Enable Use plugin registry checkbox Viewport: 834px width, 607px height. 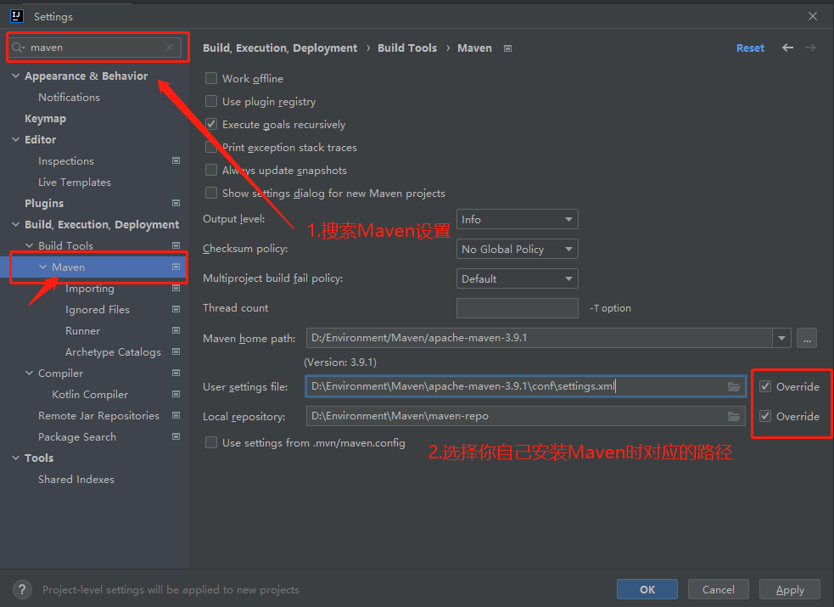pos(211,101)
